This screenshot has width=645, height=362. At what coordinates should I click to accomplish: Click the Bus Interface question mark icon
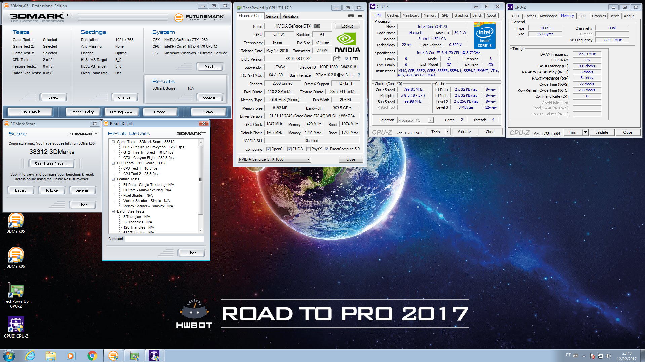coord(359,75)
